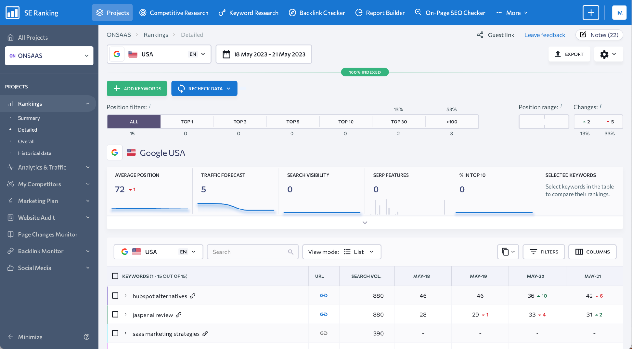Tick the checkbox for saas marketing strategies

point(115,333)
